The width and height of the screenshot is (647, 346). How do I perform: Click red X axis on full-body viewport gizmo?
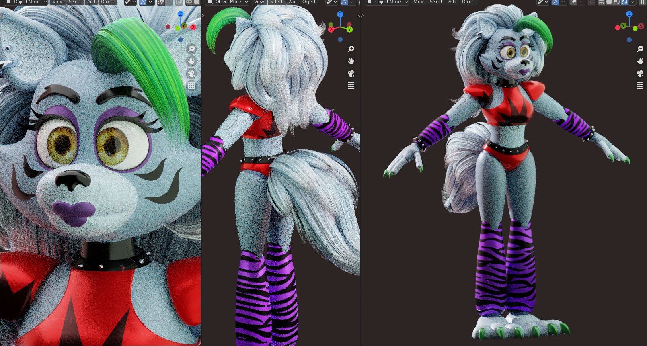coord(641,27)
